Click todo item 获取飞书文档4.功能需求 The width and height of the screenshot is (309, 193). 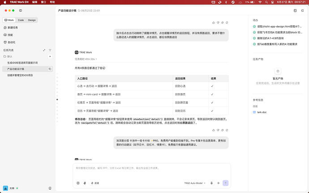click(278, 32)
